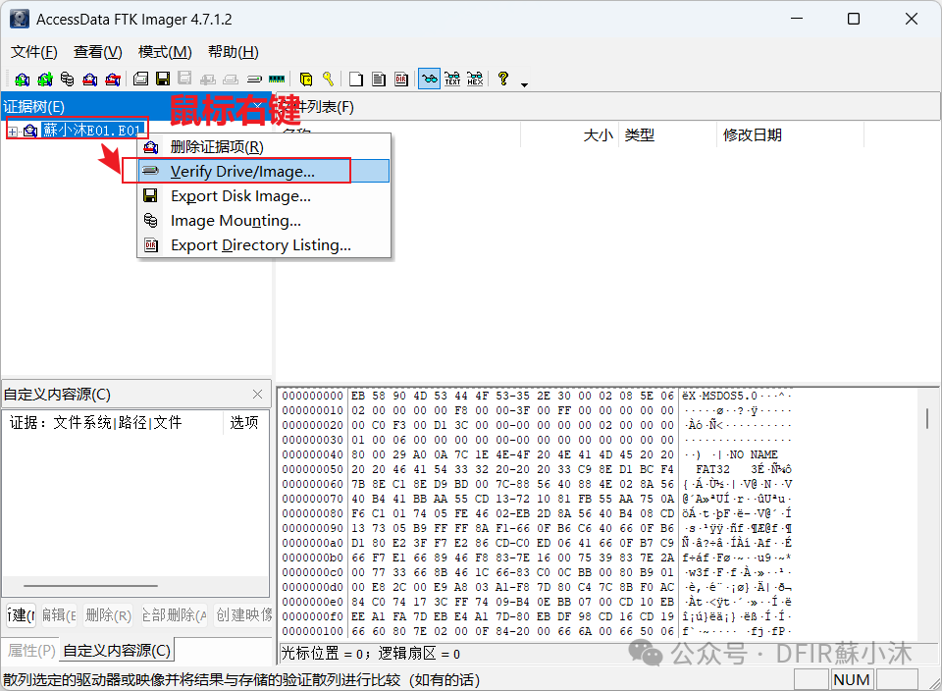Choose Image Mounting... from context menu
Screen dimensions: 942x691
[x=264, y=221]
